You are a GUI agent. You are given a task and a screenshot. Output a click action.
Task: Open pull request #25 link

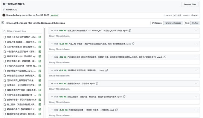pos(15,10)
